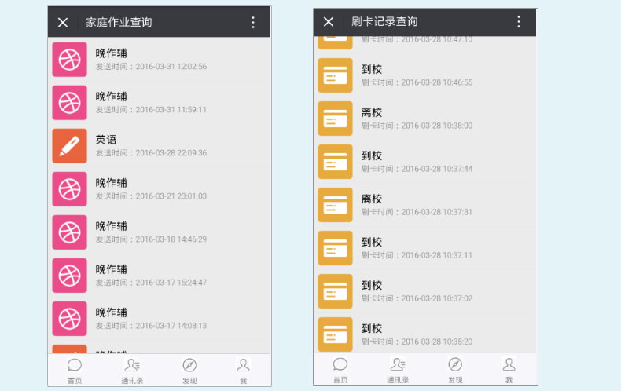Open 晚作辅 sent 2016-03-31 11:59:11
621x391 pixels.
click(160, 103)
